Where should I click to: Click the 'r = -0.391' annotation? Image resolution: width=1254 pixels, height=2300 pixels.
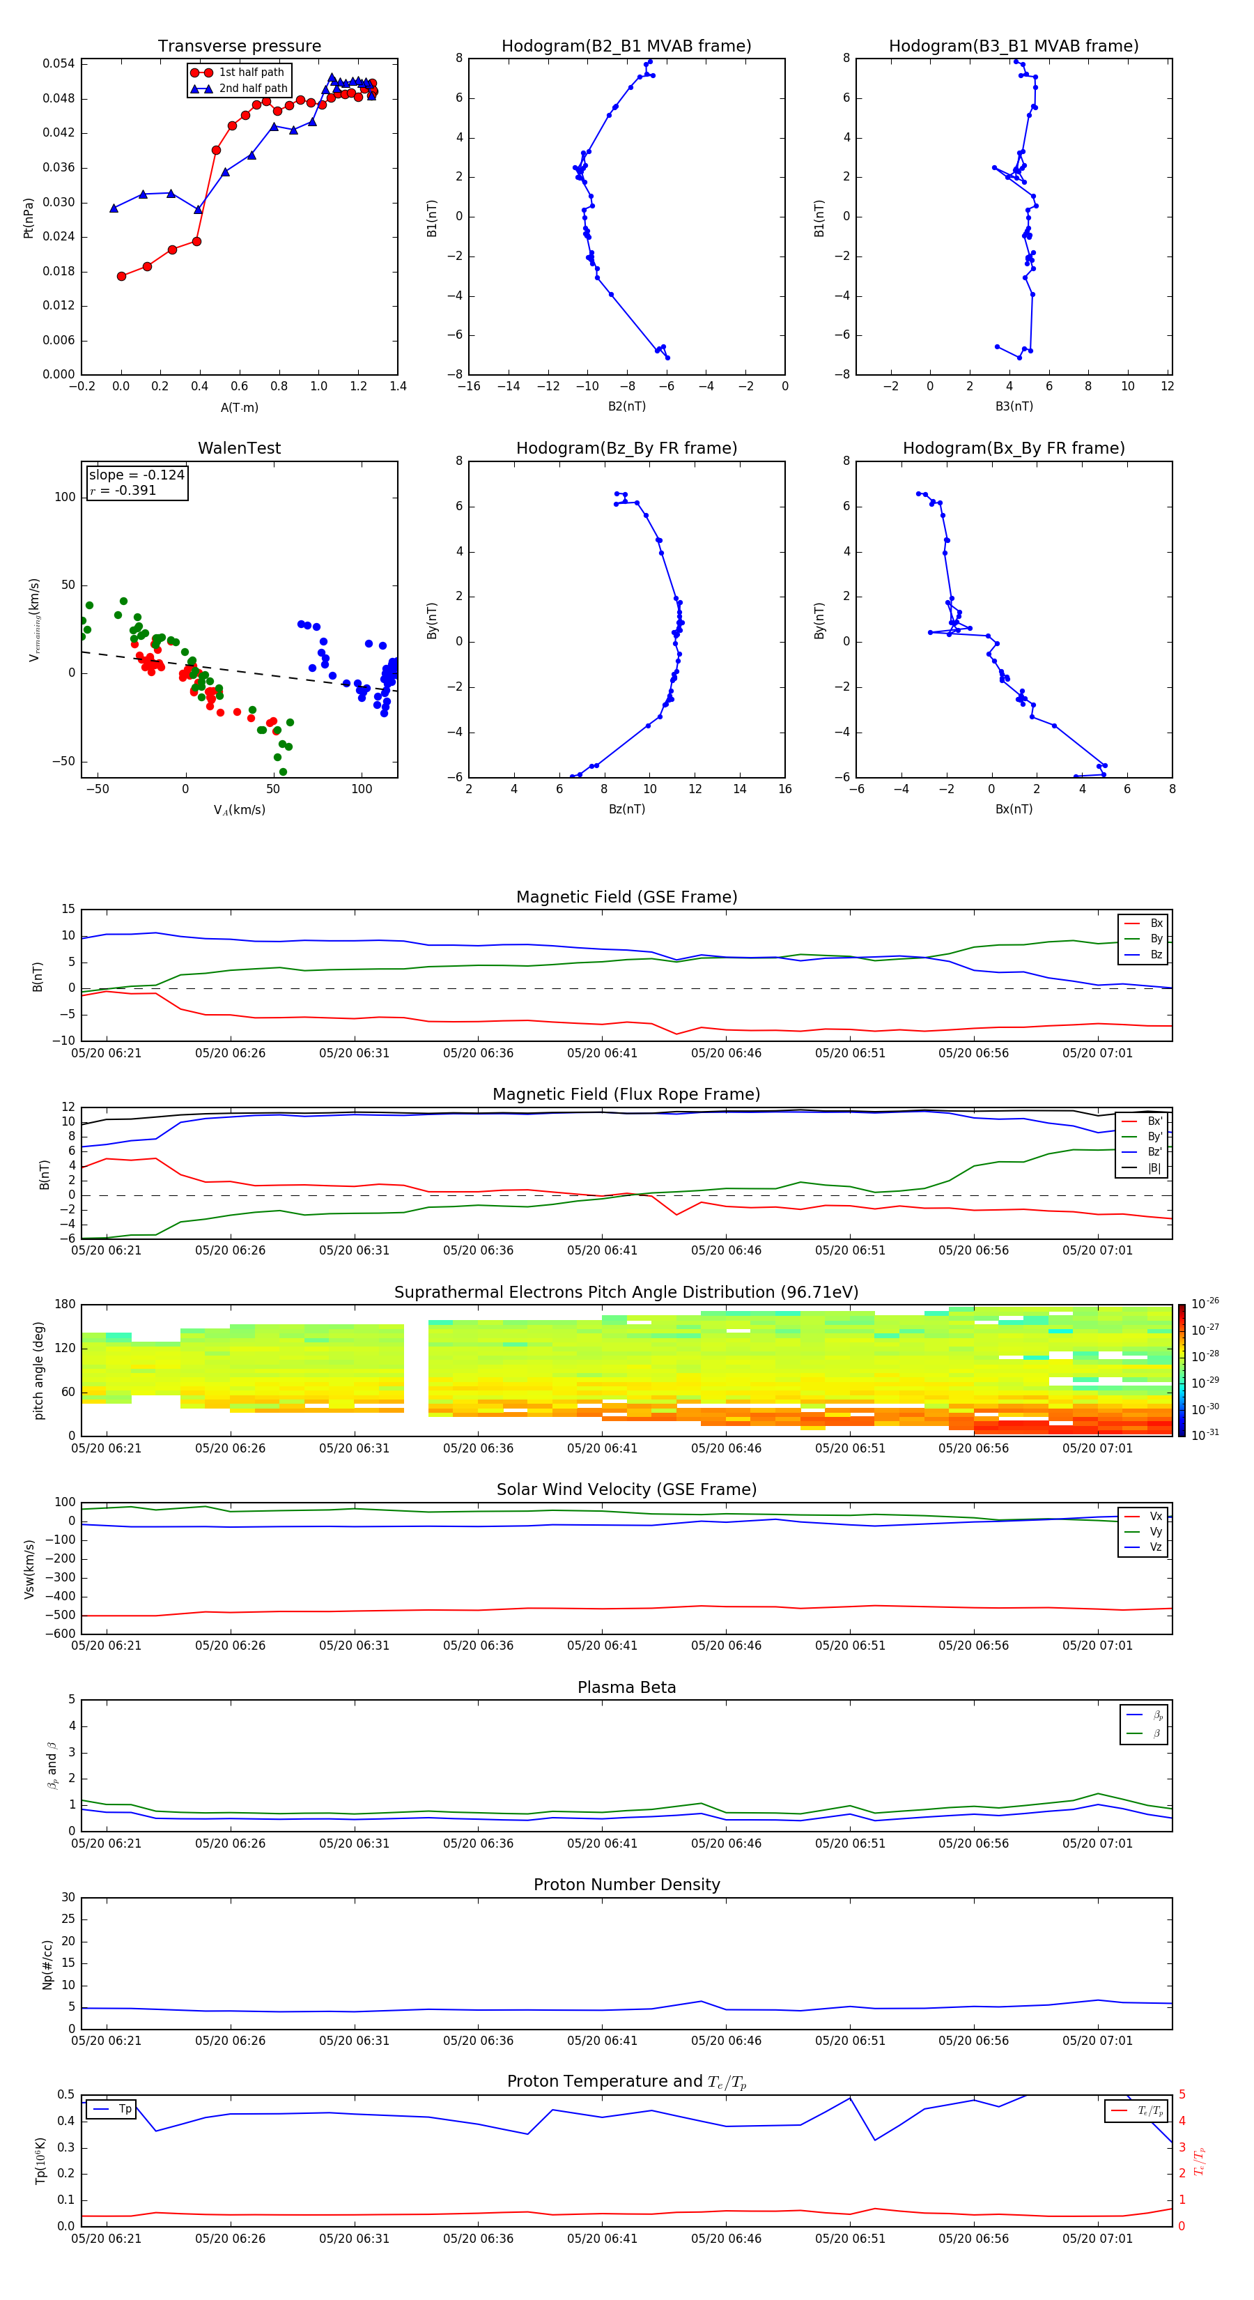click(x=123, y=490)
